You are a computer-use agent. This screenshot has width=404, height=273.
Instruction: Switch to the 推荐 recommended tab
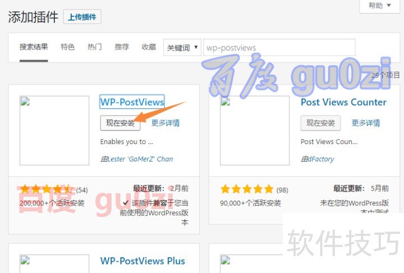(122, 47)
